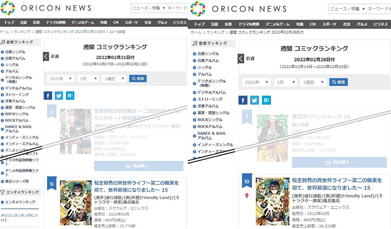
Task: Open the 1週目 week dropdown
Action: point(114,79)
